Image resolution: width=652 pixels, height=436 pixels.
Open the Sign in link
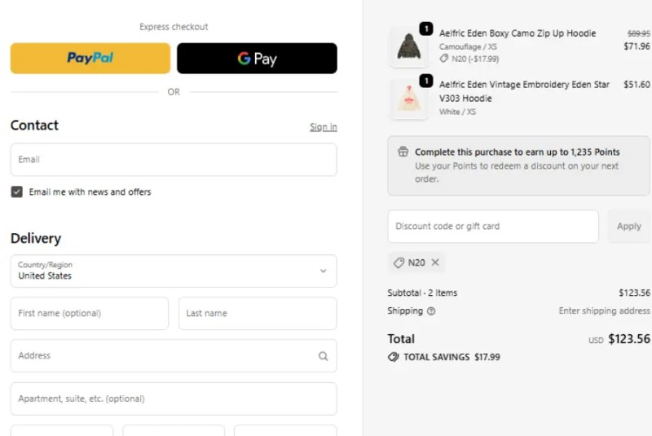(x=323, y=127)
